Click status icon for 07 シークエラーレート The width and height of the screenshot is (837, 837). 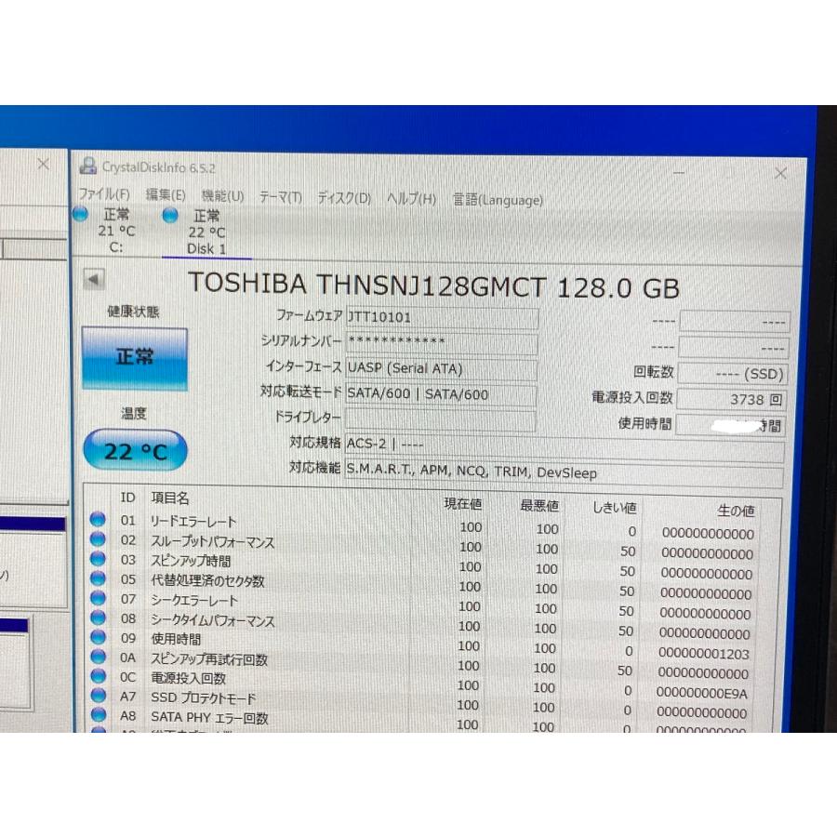(98, 598)
